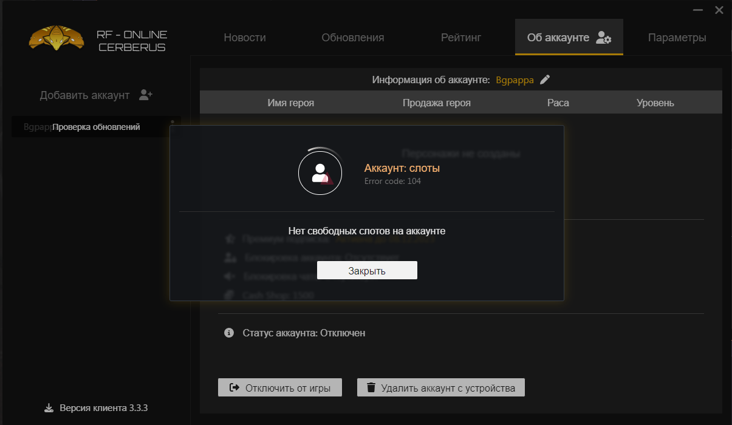Select the Bgpappa account in sidebar

[x=30, y=127]
